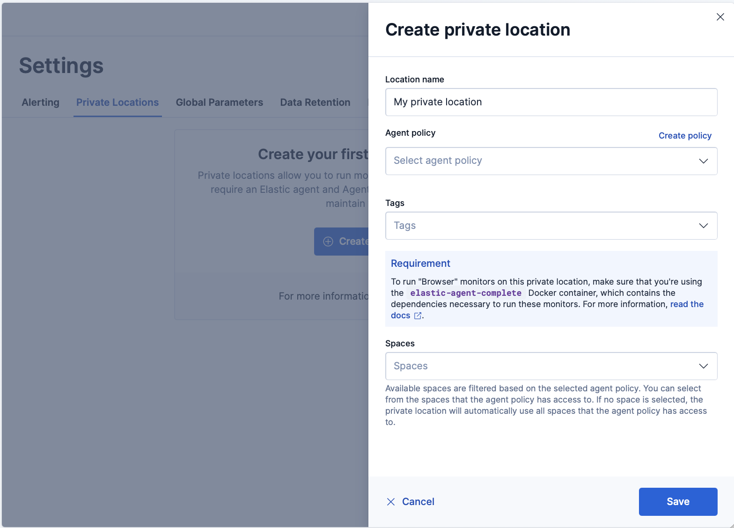Click the Create policy link
The width and height of the screenshot is (734, 528).
[685, 135]
